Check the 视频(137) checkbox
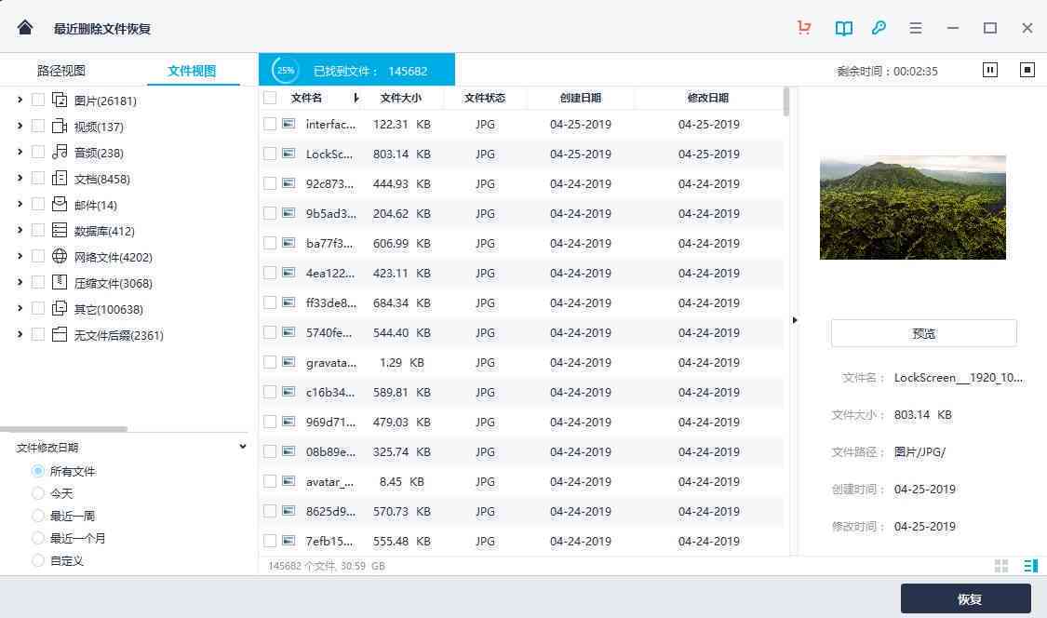The width and height of the screenshot is (1047, 618). click(38, 127)
